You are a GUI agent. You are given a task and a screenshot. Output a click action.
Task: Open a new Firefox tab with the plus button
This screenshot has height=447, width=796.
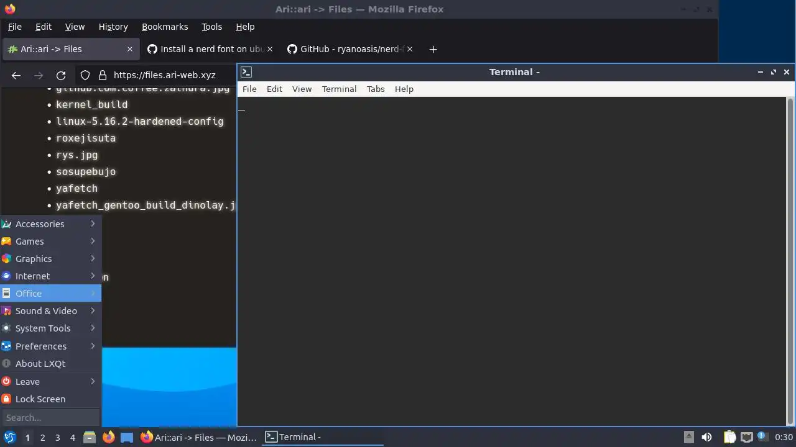433,49
